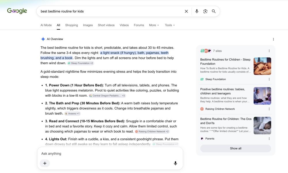288x173 pixels.
Task: Open Central Oregon Pediatric +3 citation chip
Action: point(107,96)
